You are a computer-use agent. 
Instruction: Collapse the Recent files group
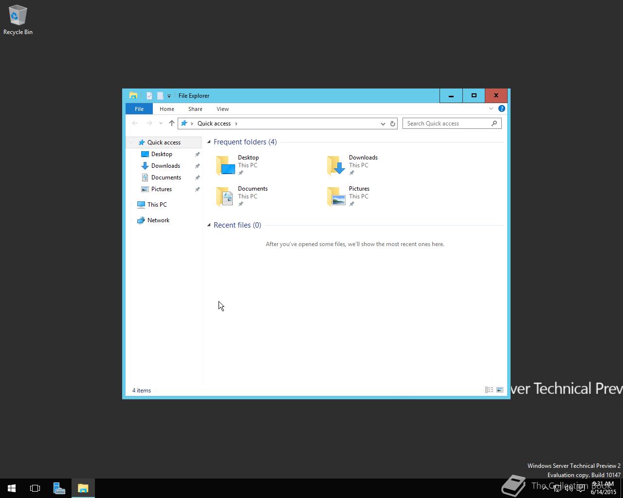coord(209,225)
